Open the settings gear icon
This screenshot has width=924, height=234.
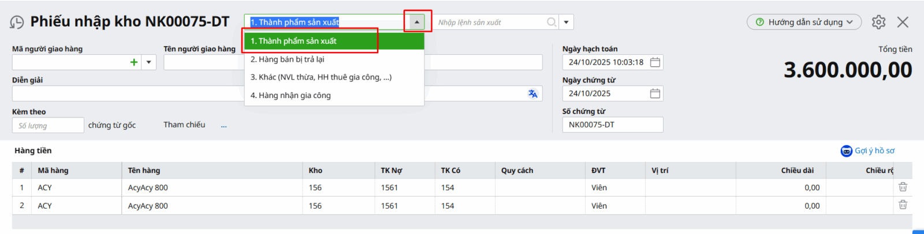pyautogui.click(x=878, y=22)
